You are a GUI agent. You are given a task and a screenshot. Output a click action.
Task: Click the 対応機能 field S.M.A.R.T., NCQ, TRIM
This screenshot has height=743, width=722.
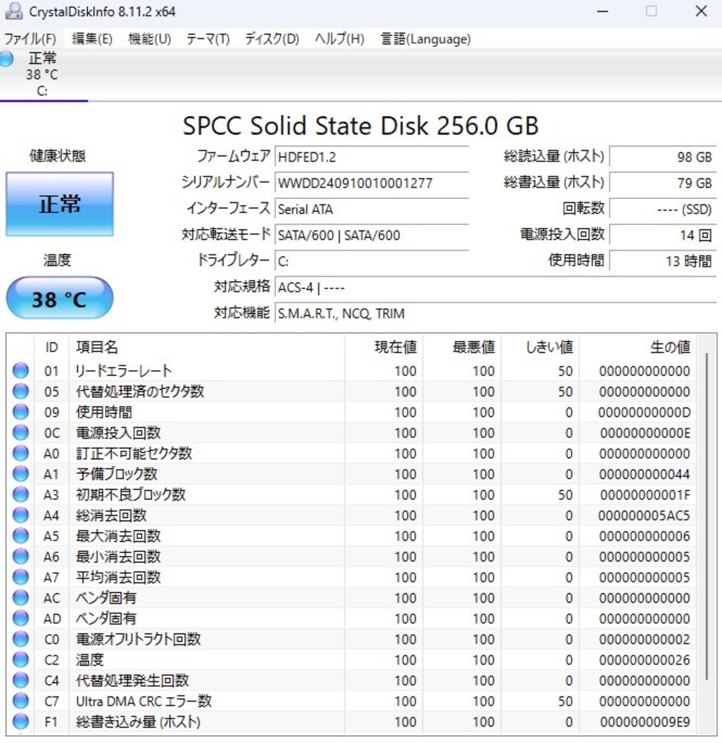[496, 313]
